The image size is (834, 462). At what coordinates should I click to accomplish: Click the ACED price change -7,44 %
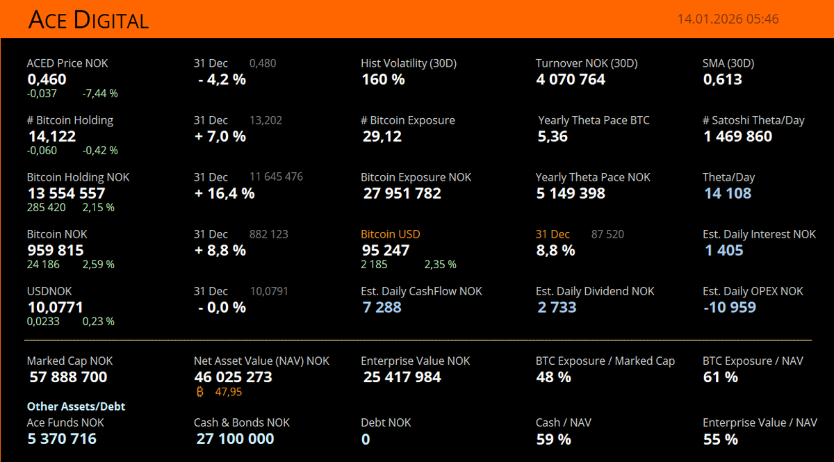[100, 93]
